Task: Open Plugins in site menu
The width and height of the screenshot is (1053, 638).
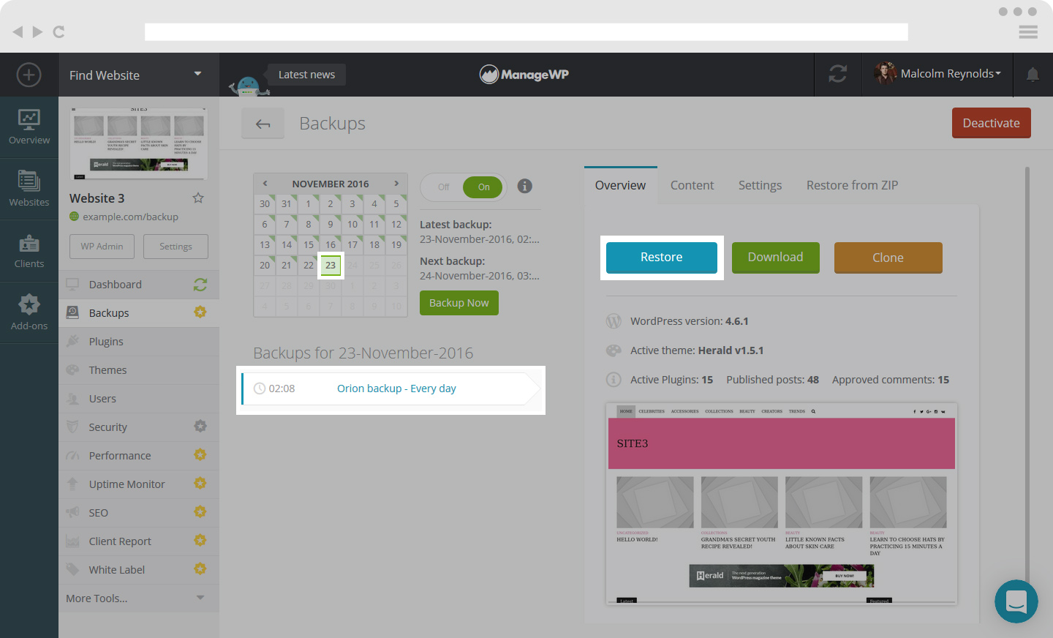Action: tap(139, 342)
